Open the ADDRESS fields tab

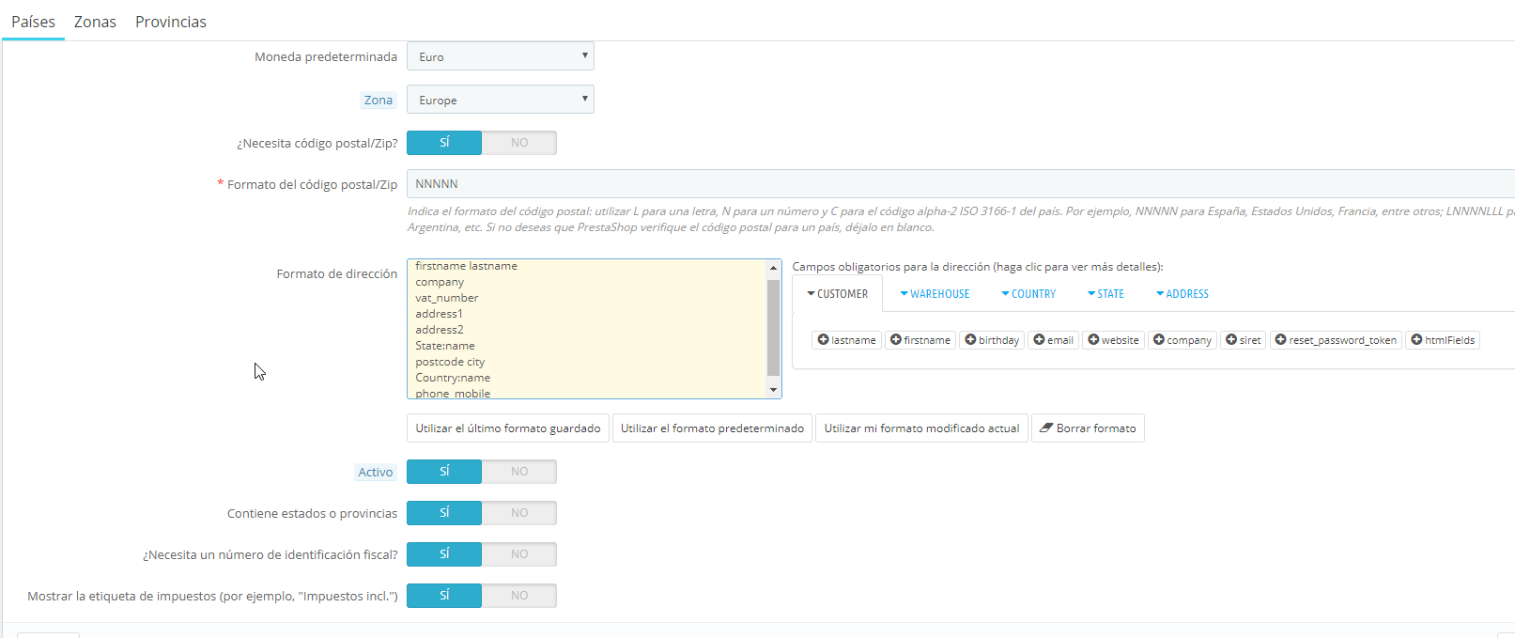1182,294
